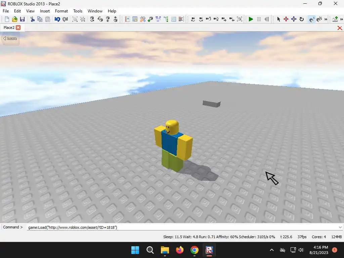Click the camera zoom in icon
The width and height of the screenshot is (344, 258).
(224, 19)
